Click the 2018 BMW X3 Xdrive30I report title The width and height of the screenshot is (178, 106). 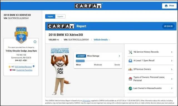[66, 35]
